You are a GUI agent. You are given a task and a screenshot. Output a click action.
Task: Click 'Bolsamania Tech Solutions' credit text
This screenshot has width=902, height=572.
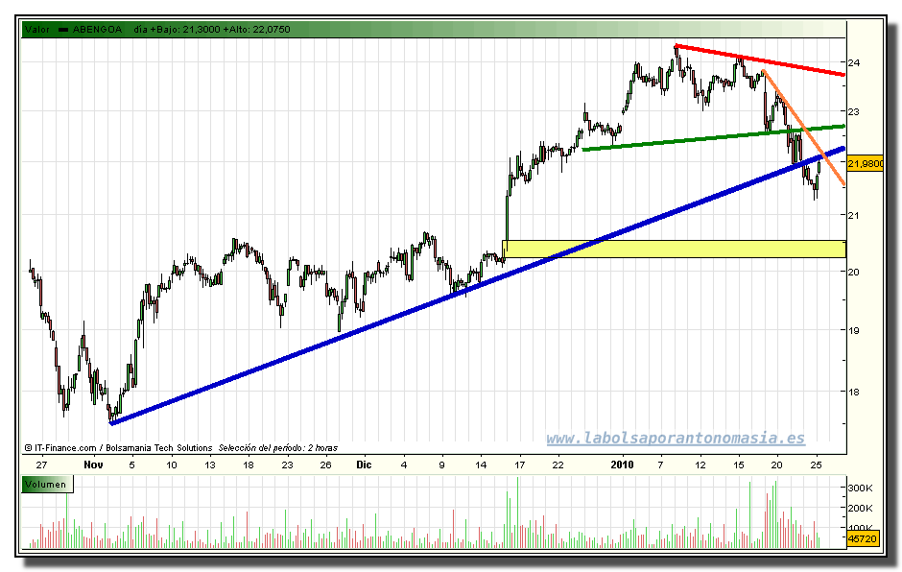158,447
